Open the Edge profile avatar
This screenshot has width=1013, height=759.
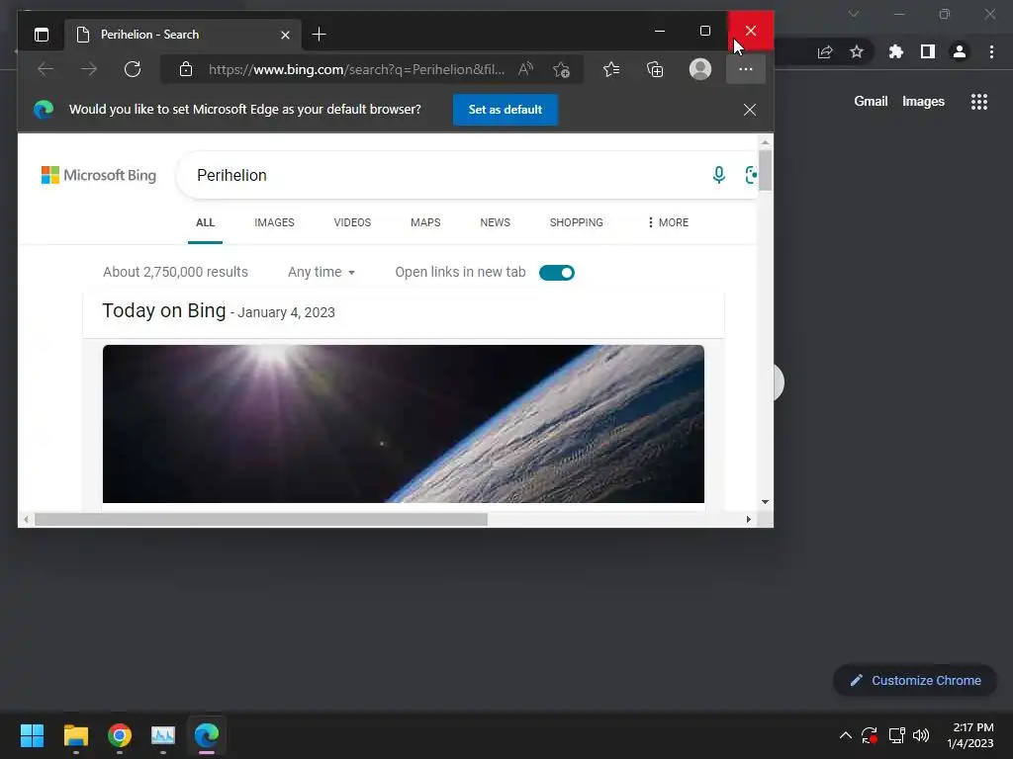coord(700,69)
